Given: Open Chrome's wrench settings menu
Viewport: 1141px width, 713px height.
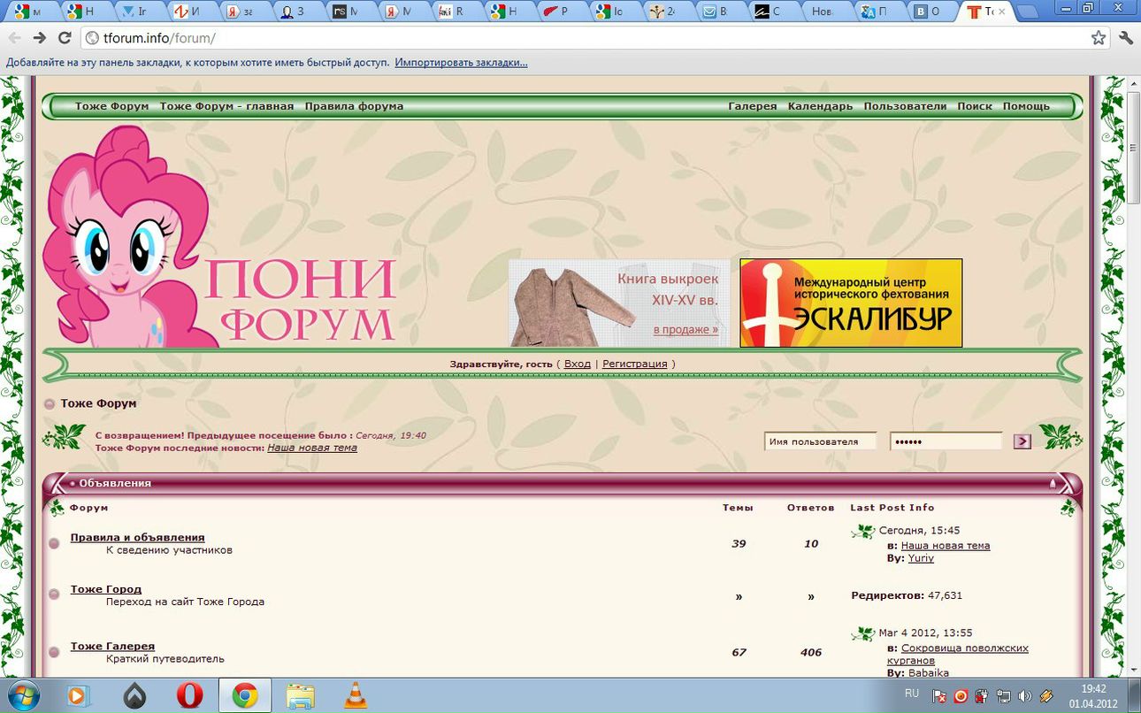Looking at the screenshot, I should point(1126,38).
